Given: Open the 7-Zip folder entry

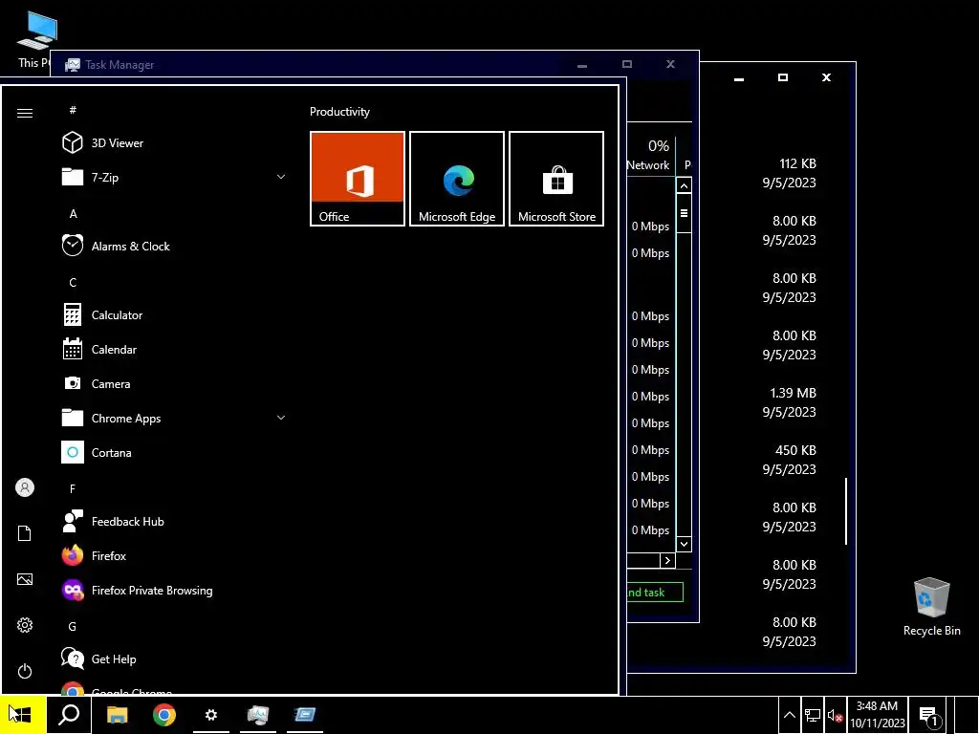Looking at the screenshot, I should click(x=174, y=177).
